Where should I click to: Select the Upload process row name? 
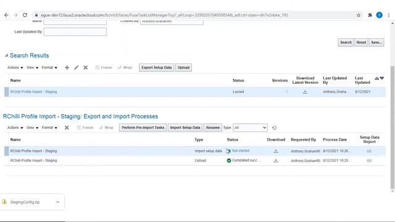tap(33, 160)
